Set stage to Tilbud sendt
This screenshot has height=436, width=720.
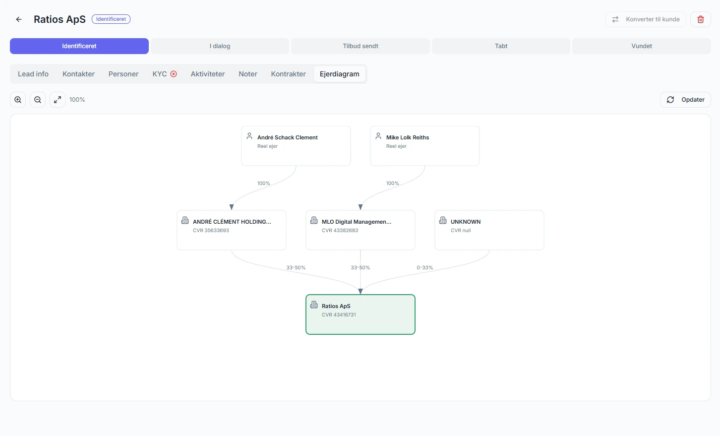[x=360, y=46]
